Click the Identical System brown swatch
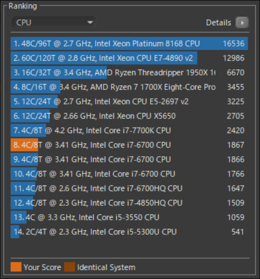Screen dimensions: 260x279 pos(69,267)
